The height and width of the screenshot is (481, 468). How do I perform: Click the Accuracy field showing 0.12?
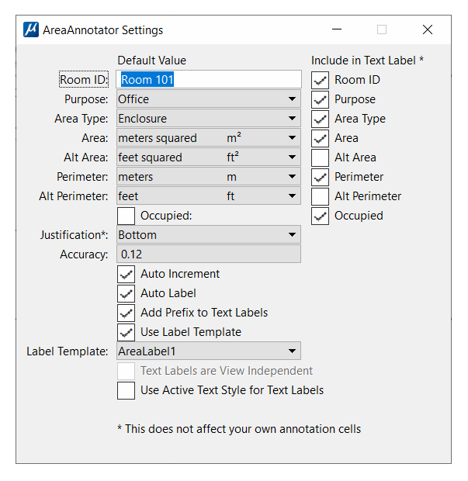[x=209, y=254]
